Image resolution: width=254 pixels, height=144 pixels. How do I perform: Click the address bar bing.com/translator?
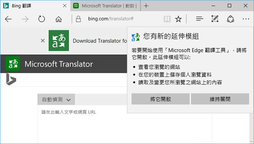point(111,19)
